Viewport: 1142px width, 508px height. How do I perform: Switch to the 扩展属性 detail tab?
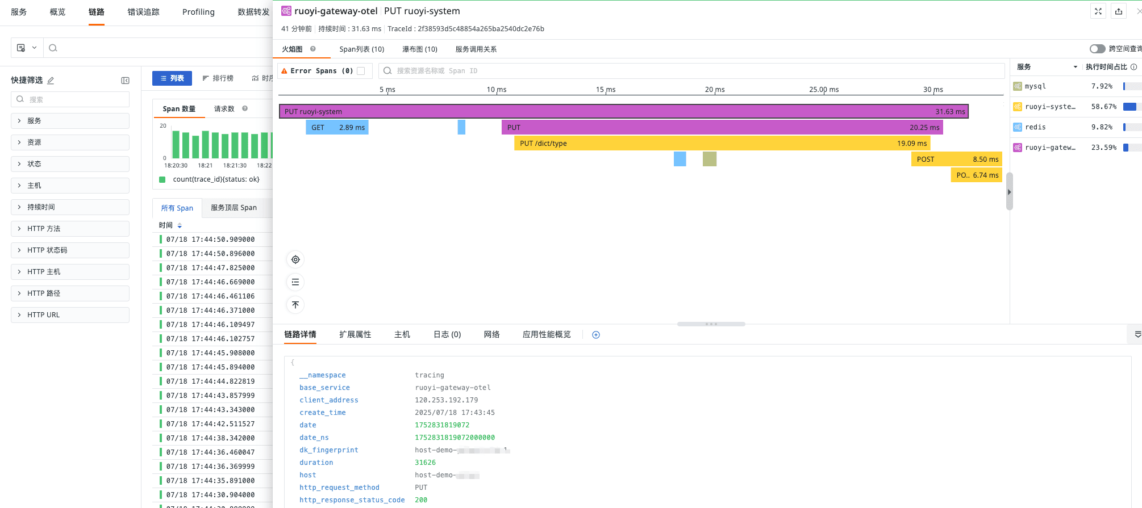click(x=355, y=335)
